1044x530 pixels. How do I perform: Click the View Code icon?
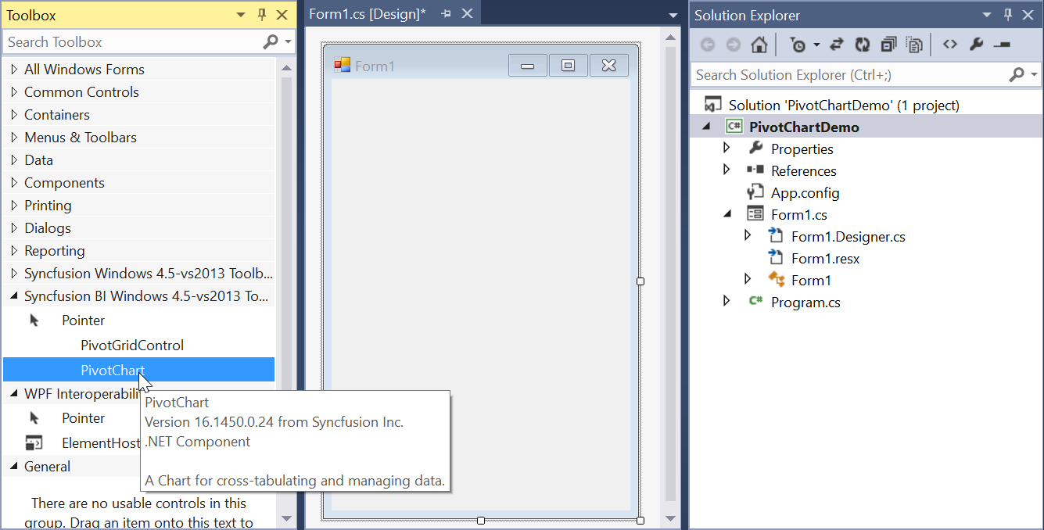[949, 45]
